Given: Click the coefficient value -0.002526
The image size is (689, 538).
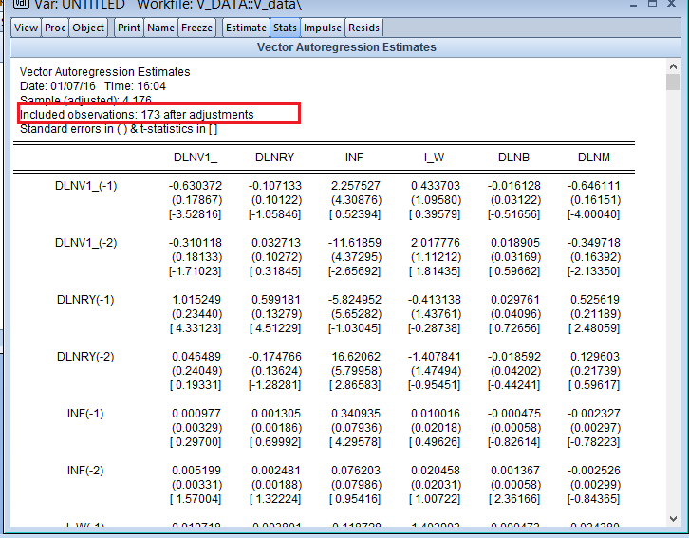Looking at the screenshot, I should click(593, 471).
